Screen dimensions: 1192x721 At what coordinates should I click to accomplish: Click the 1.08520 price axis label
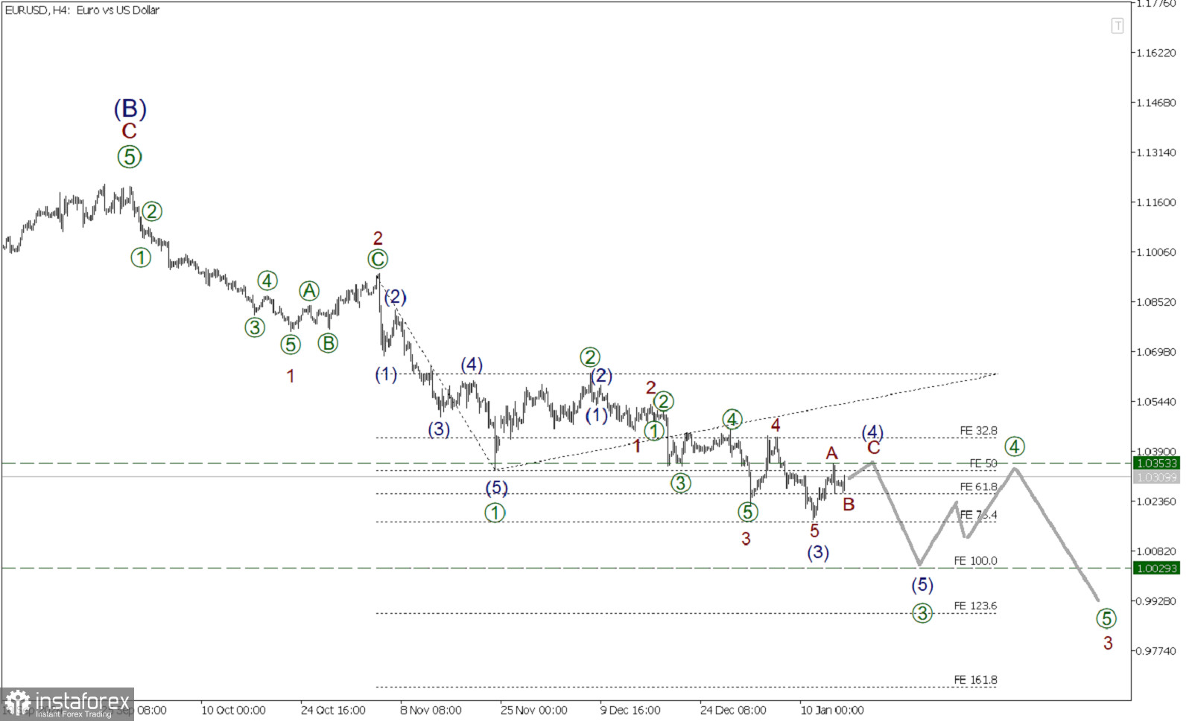tap(1155, 302)
